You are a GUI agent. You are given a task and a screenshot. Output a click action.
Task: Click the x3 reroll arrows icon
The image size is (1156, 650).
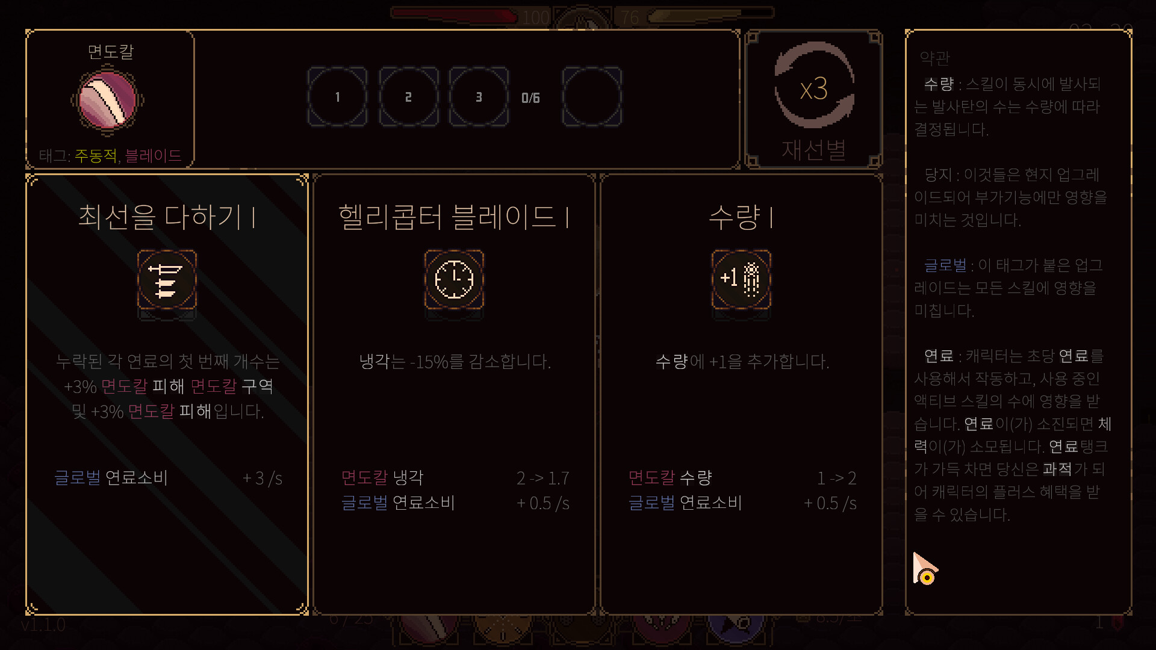coord(814,85)
